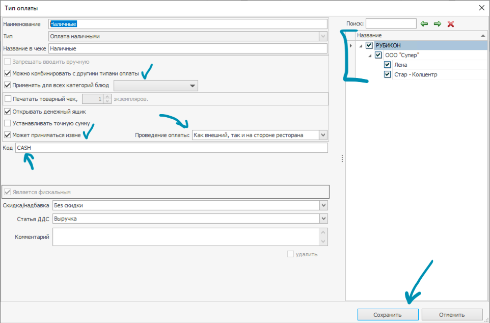Screen dimensions: 490x323
Task: Click the green left arrow search icon
Action: pos(424,24)
